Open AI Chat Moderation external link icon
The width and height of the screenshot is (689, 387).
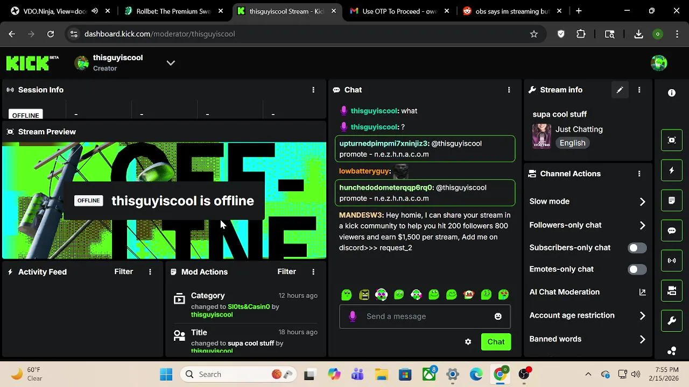pyautogui.click(x=642, y=292)
